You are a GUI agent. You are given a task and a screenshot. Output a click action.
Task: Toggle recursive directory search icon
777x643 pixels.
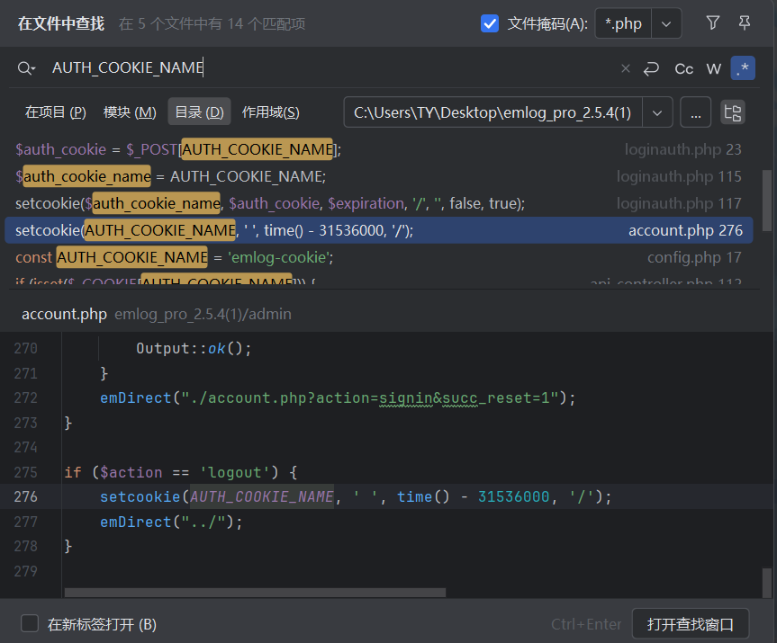(732, 112)
